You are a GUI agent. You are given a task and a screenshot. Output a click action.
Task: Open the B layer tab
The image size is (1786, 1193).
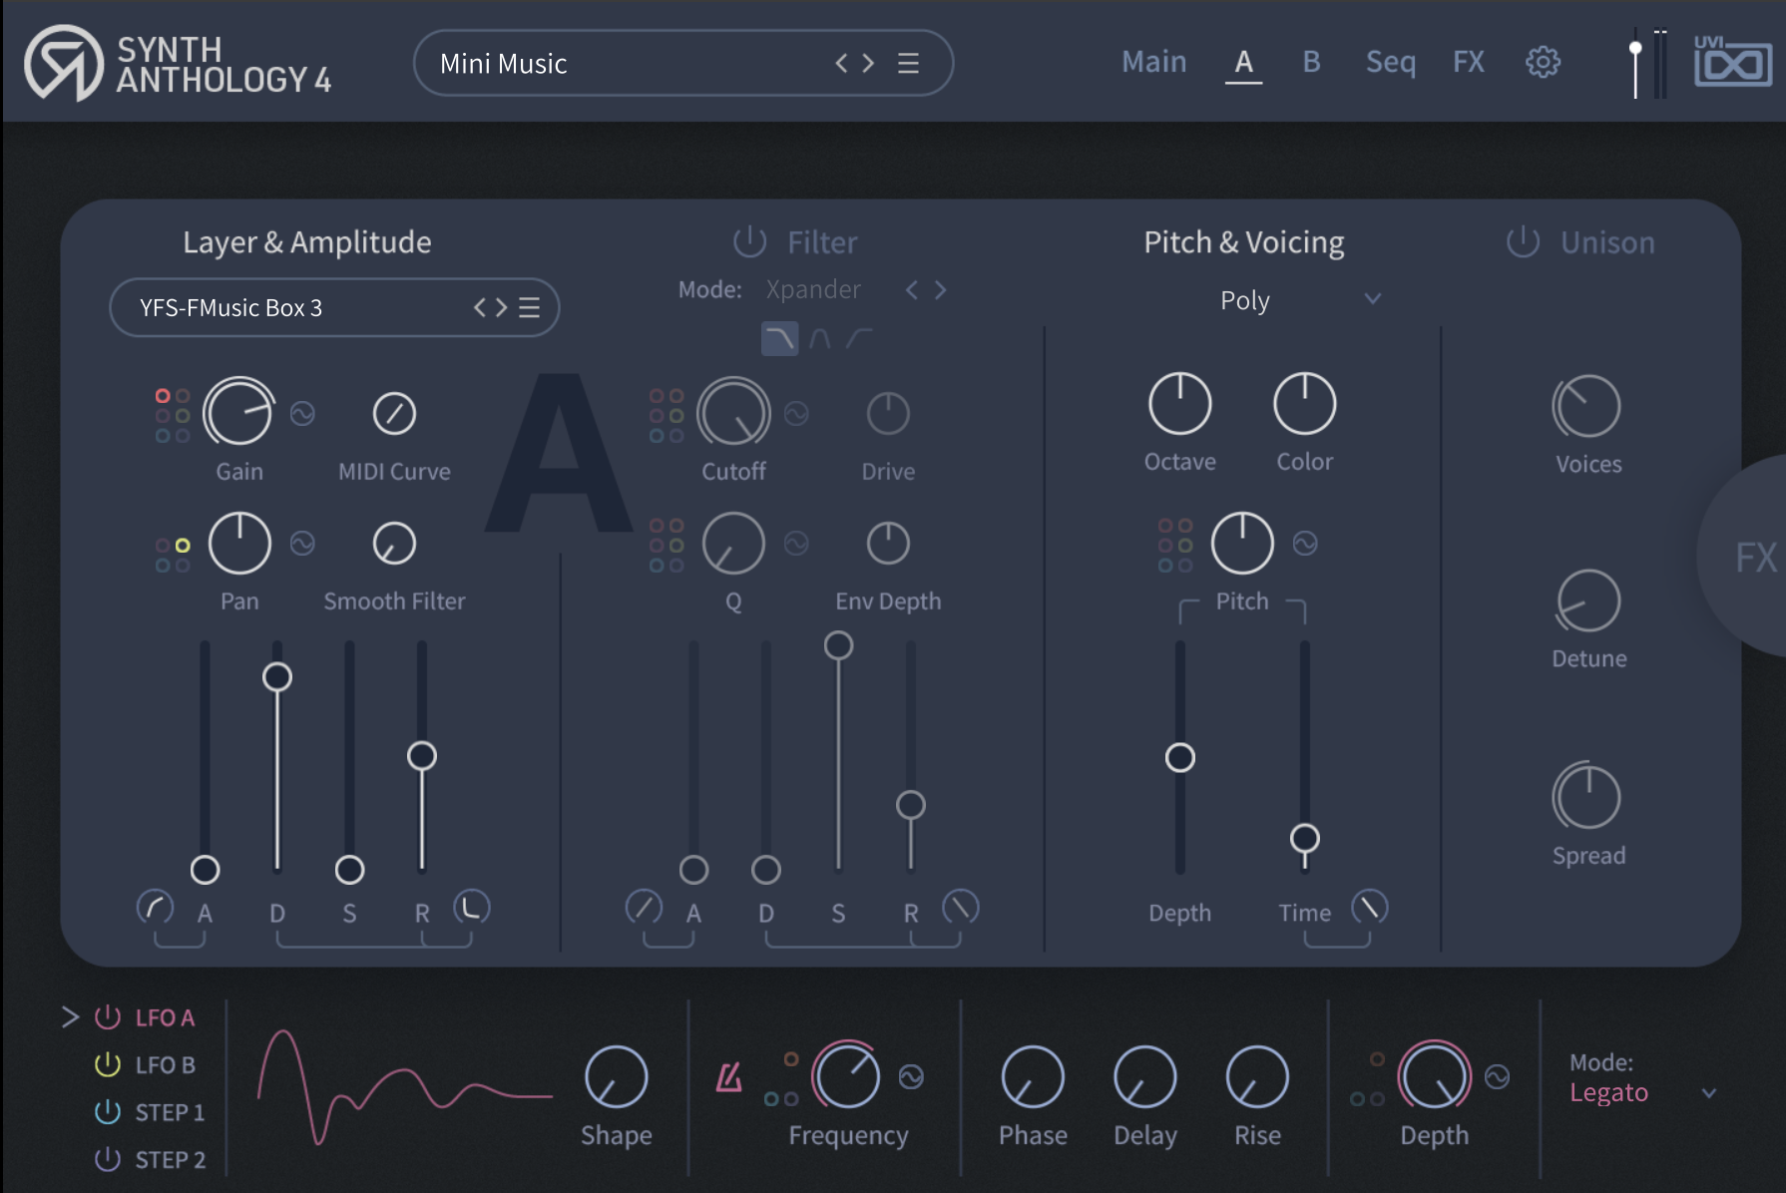1311,62
